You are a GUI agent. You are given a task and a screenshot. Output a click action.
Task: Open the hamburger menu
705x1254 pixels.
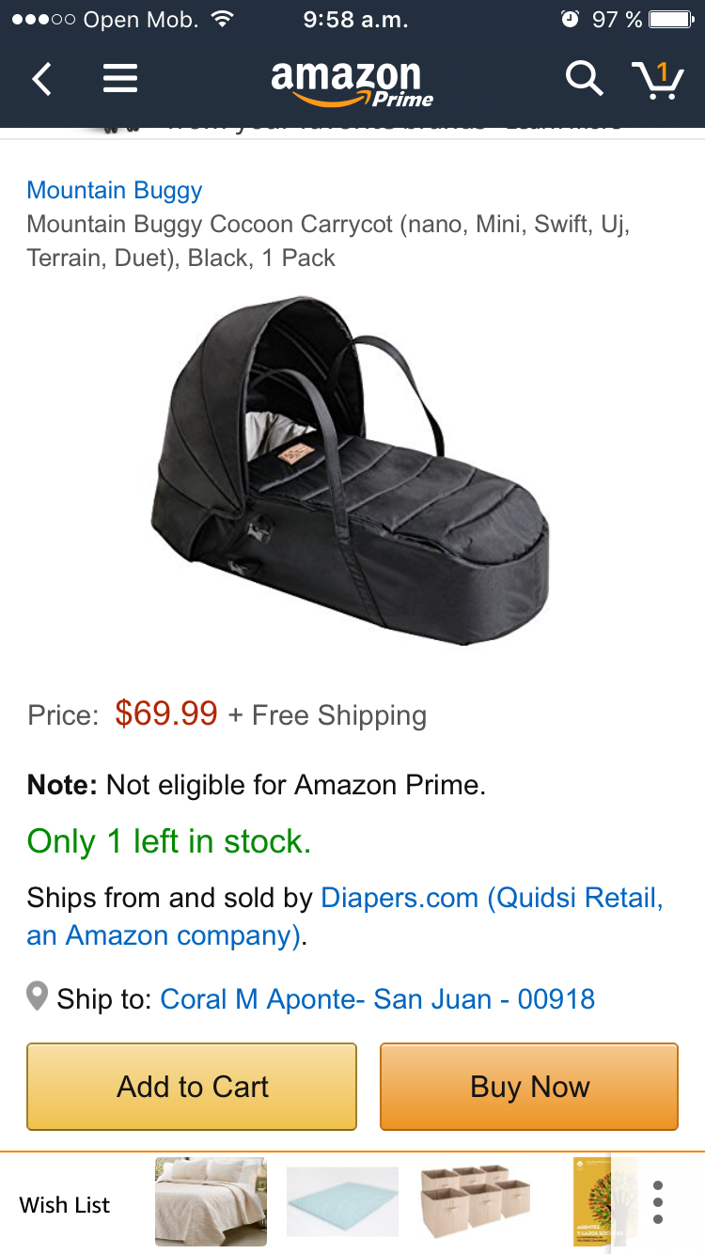120,79
